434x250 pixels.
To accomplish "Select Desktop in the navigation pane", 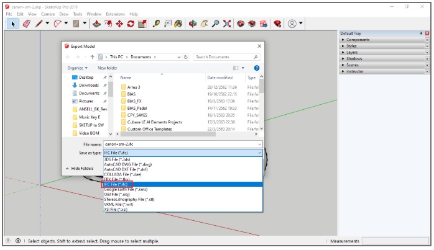I will click(86, 78).
